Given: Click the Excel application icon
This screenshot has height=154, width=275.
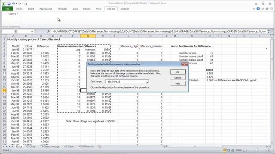Looking at the screenshot, I should click(x=3, y=3).
